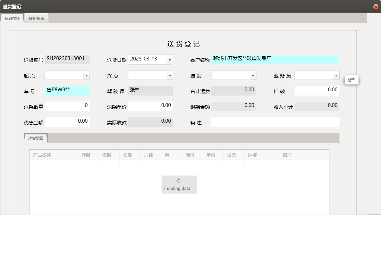The image size is (381, 256).
Task: Expand the 送到 dropdown
Action: (253, 75)
